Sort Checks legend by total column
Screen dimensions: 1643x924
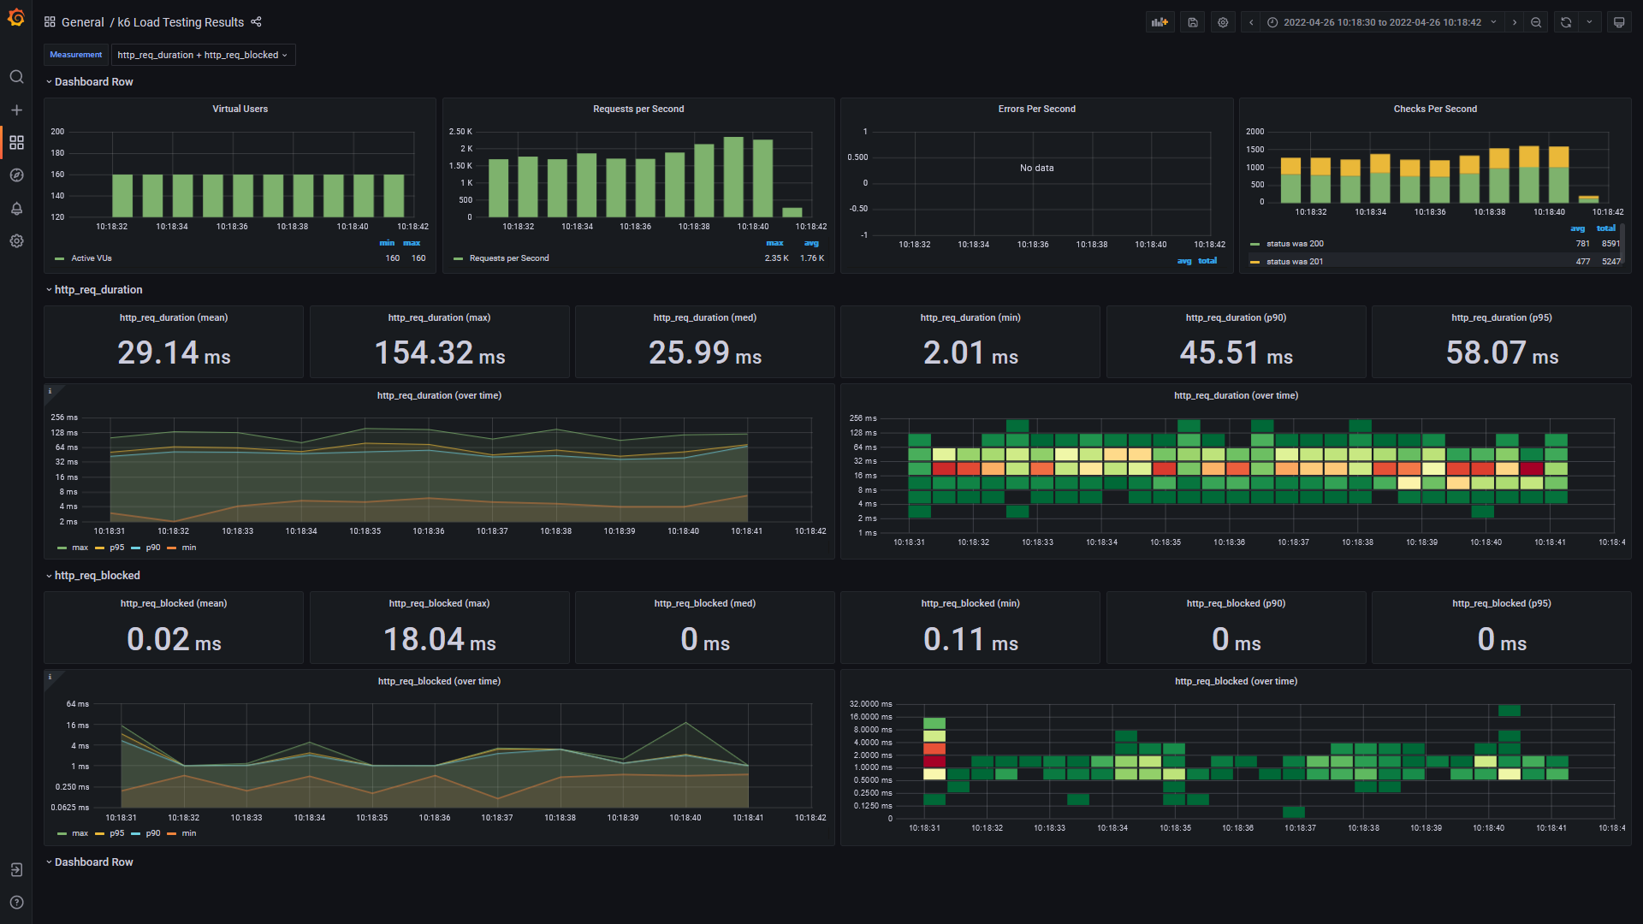[1606, 228]
